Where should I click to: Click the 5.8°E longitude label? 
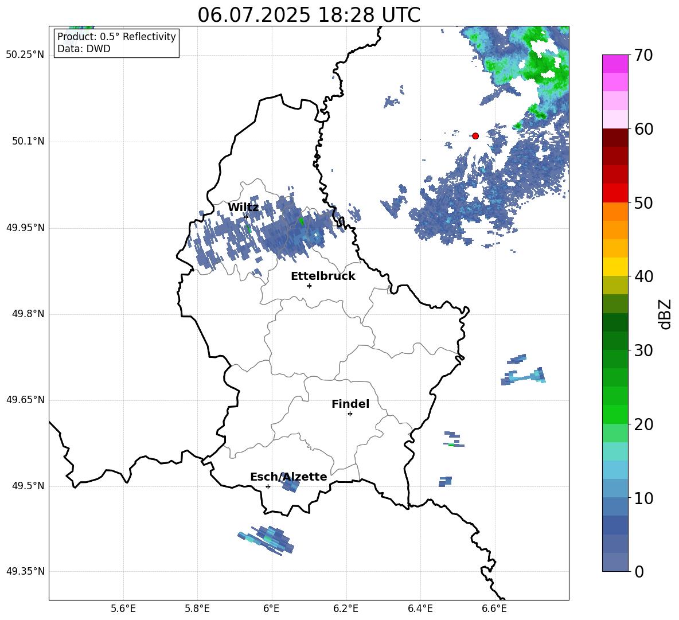197,609
